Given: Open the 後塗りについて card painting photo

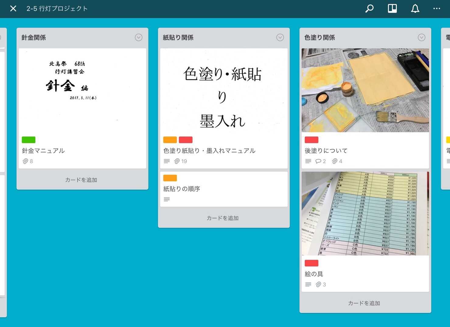Looking at the screenshot, I should (x=365, y=90).
